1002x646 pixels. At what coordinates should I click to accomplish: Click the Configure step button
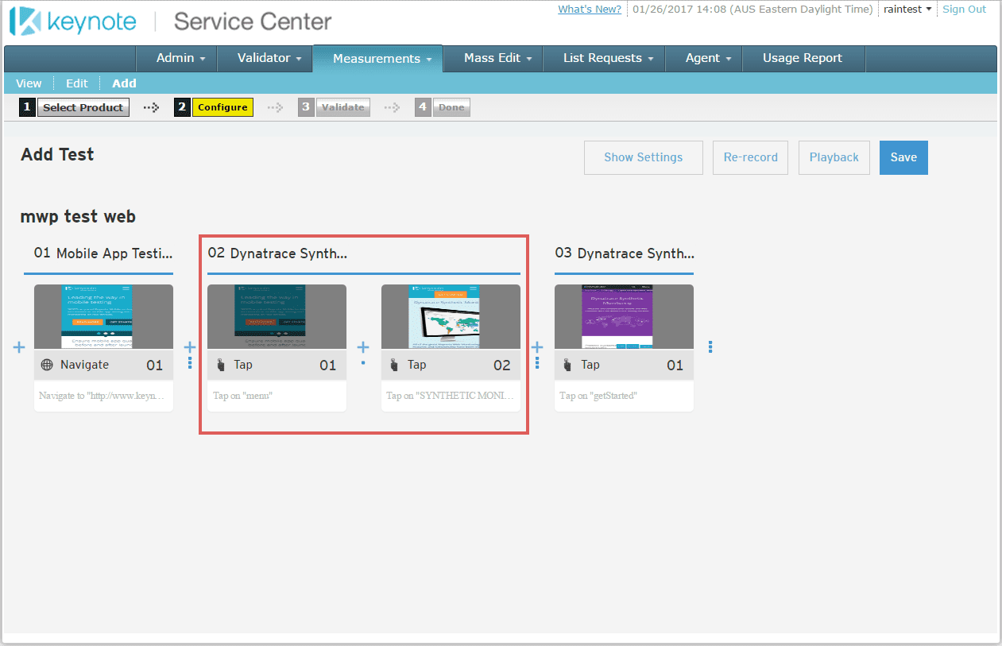[222, 107]
